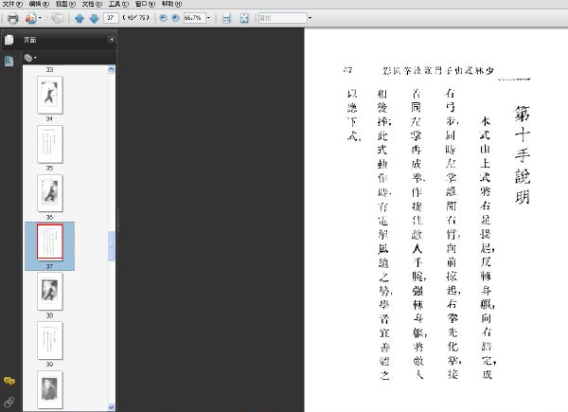Click the fit full page icon
This screenshot has height=412, width=568.
[244, 18]
